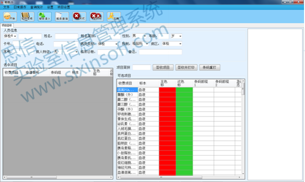This screenshot has height=182, width=305.
Task: Click the orange Start 开始 toolbar icon
Action: click(10, 17)
